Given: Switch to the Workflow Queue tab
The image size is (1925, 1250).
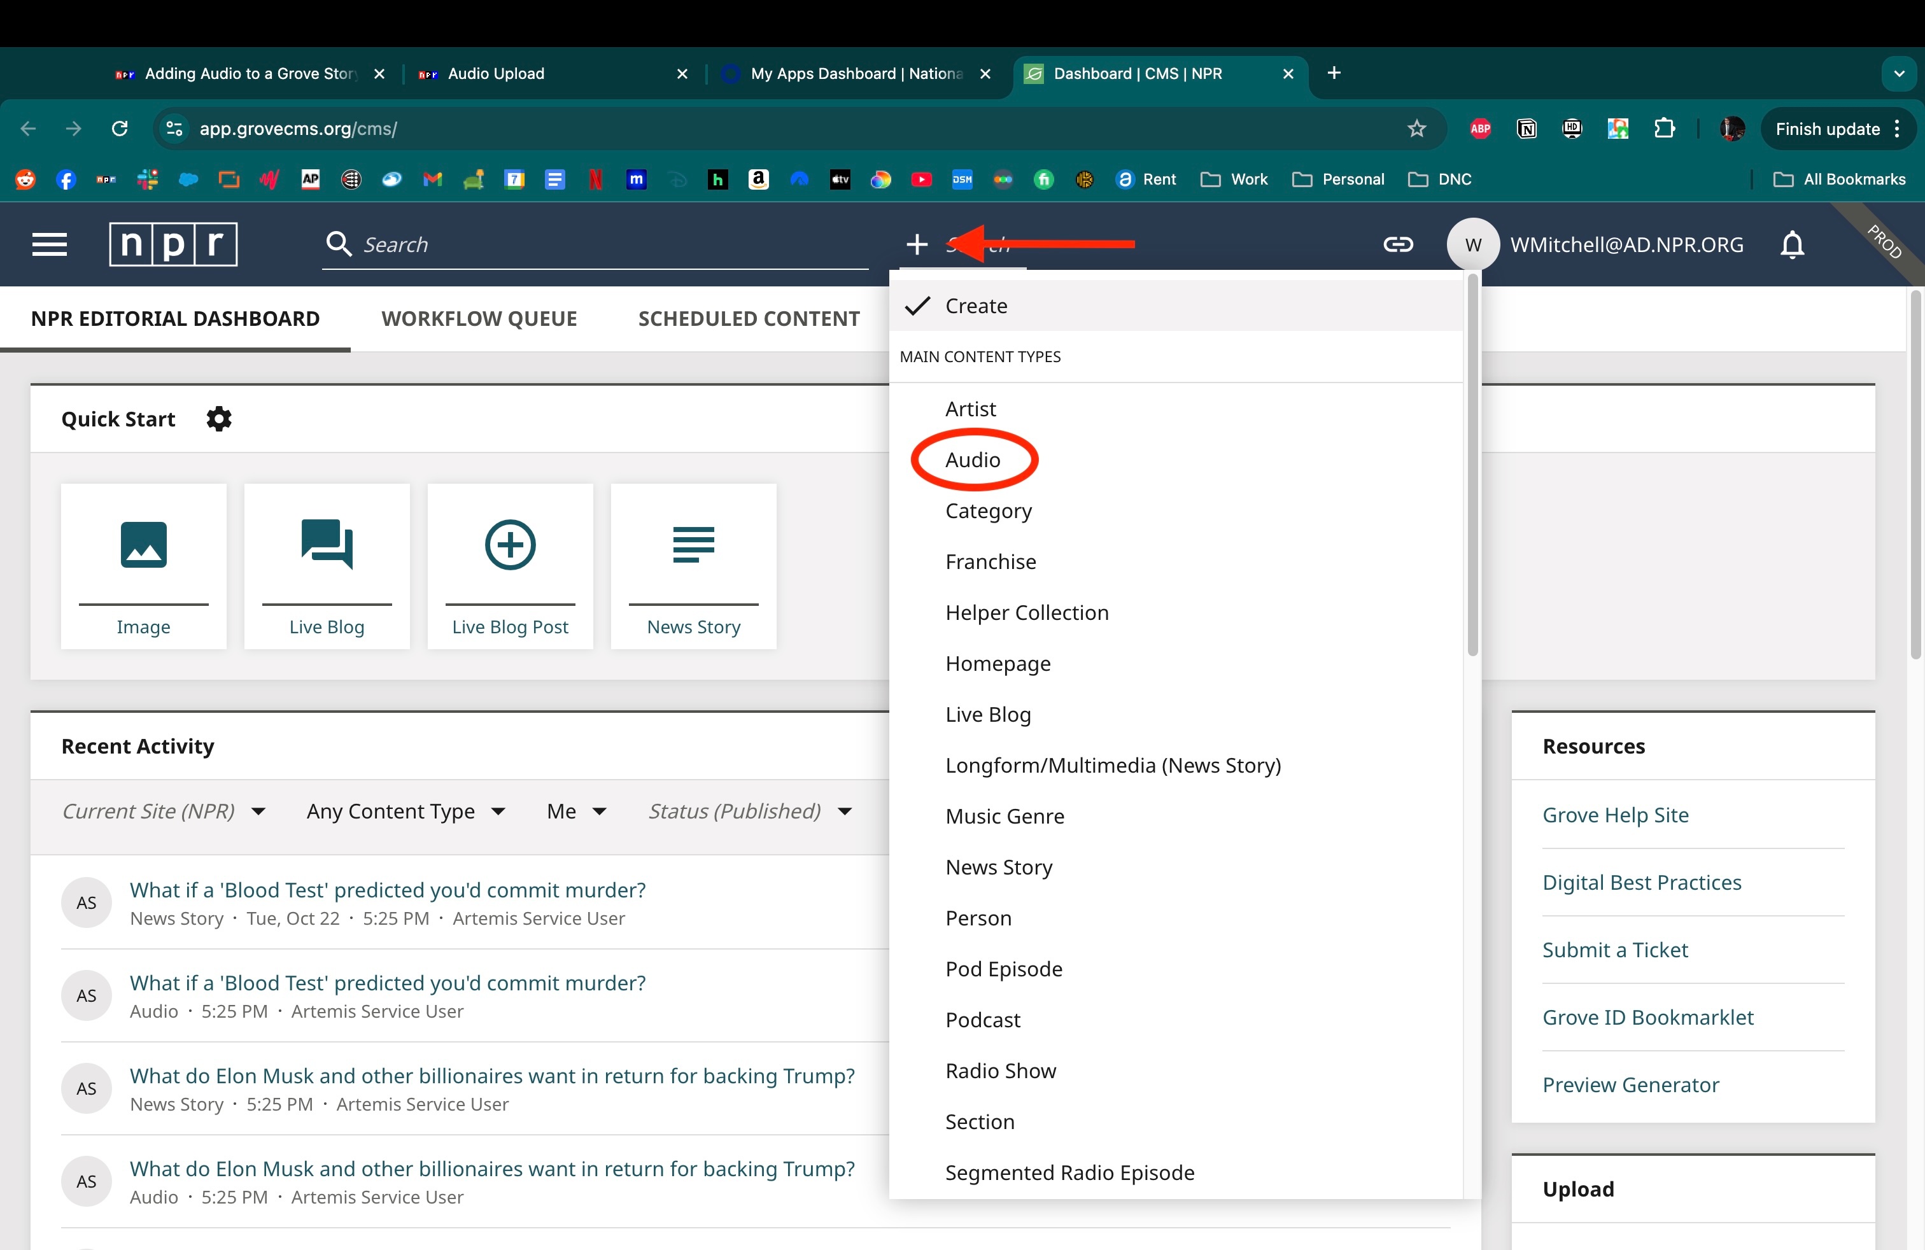Looking at the screenshot, I should [x=479, y=319].
